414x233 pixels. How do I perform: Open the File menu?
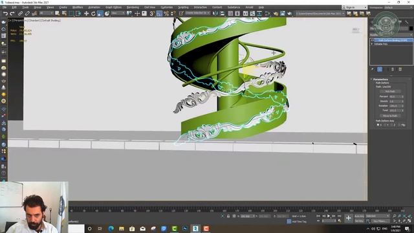(x=5, y=7)
